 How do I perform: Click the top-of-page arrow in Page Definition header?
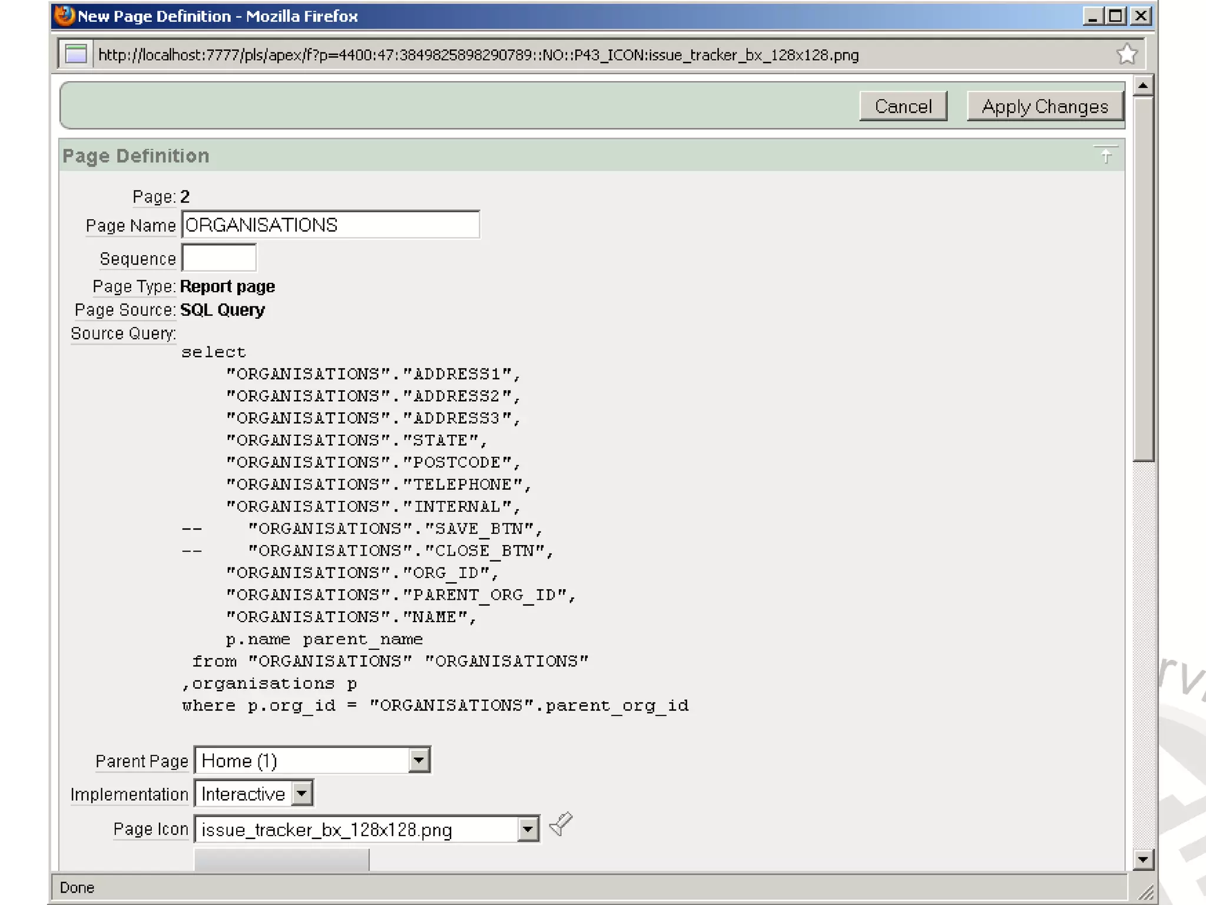[1105, 155]
